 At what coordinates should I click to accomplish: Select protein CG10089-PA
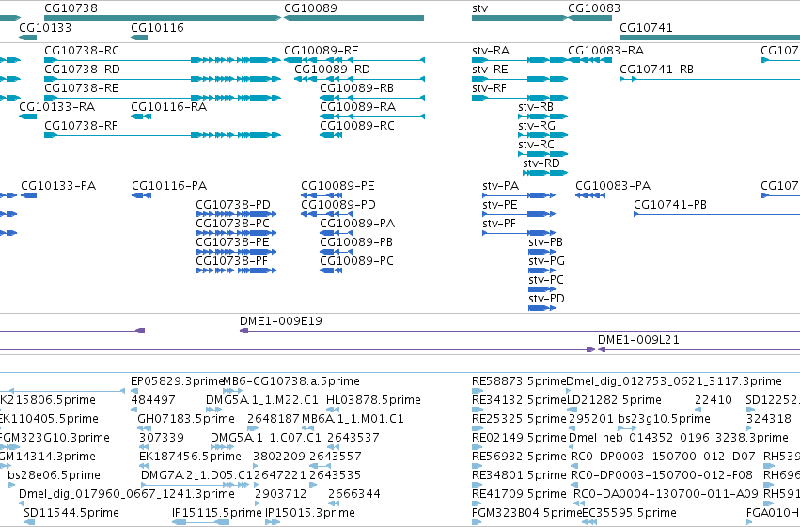coord(357,224)
